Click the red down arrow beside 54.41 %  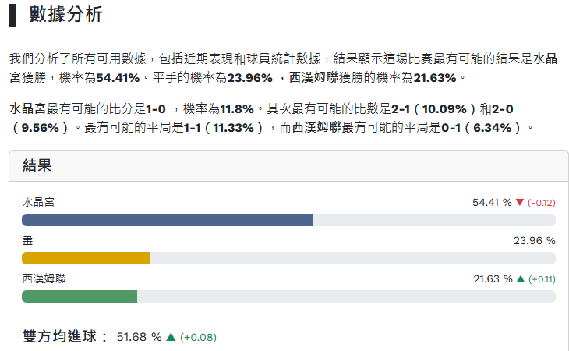coord(520,203)
